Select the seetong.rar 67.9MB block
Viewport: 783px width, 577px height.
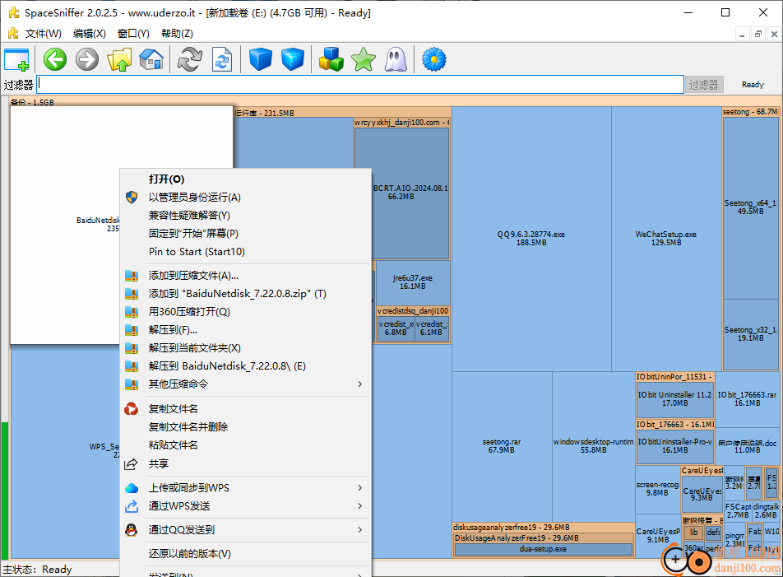coord(502,446)
